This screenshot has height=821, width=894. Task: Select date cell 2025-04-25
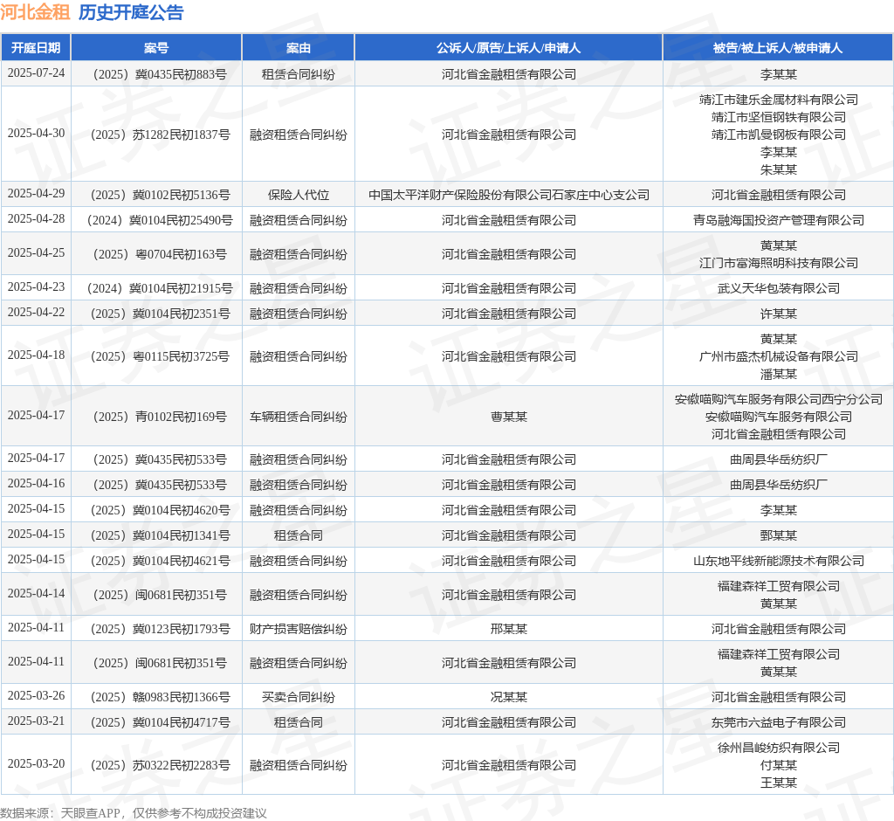tap(36, 253)
